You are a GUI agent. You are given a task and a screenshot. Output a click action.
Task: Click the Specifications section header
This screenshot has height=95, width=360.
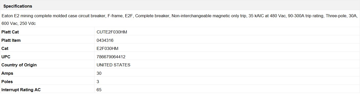(18, 6)
